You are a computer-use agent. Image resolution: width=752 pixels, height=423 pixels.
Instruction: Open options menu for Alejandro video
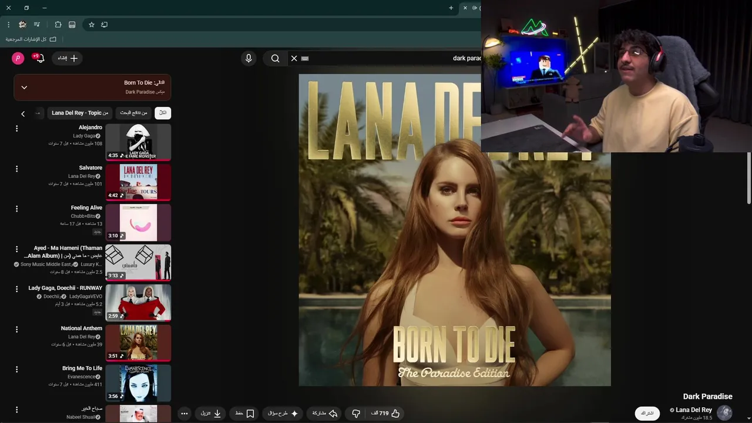coord(16,128)
